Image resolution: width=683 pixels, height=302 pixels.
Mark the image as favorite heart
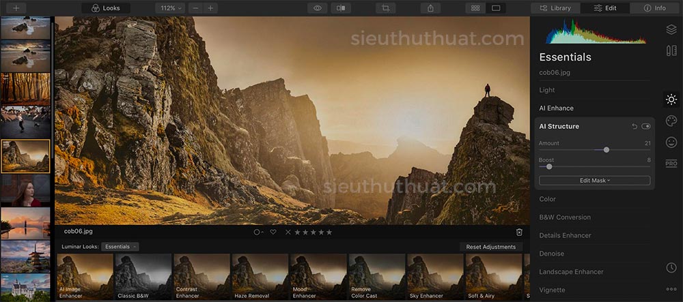coord(273,232)
